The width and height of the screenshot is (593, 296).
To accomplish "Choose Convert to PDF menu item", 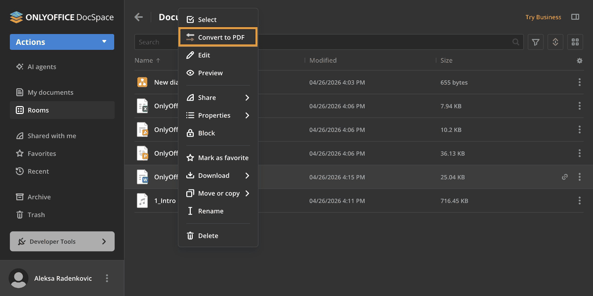I will pos(218,37).
